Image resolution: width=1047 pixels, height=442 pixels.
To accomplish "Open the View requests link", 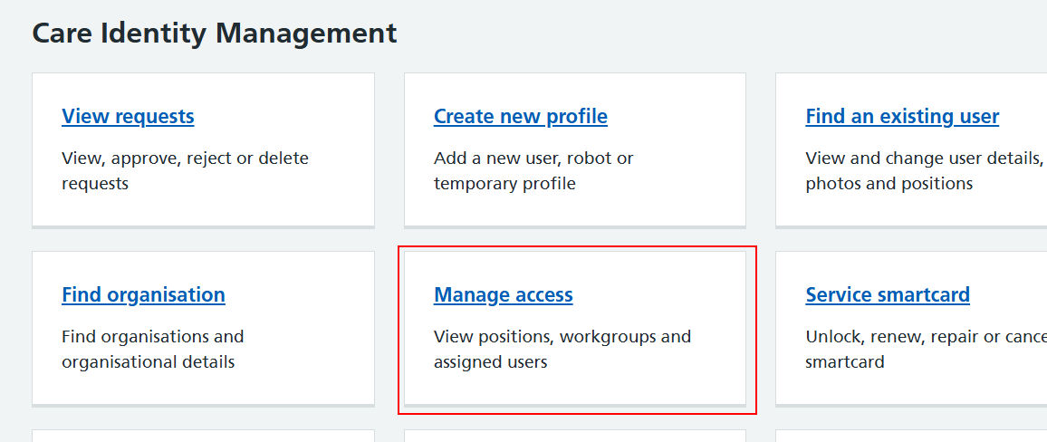I will pyautogui.click(x=128, y=117).
